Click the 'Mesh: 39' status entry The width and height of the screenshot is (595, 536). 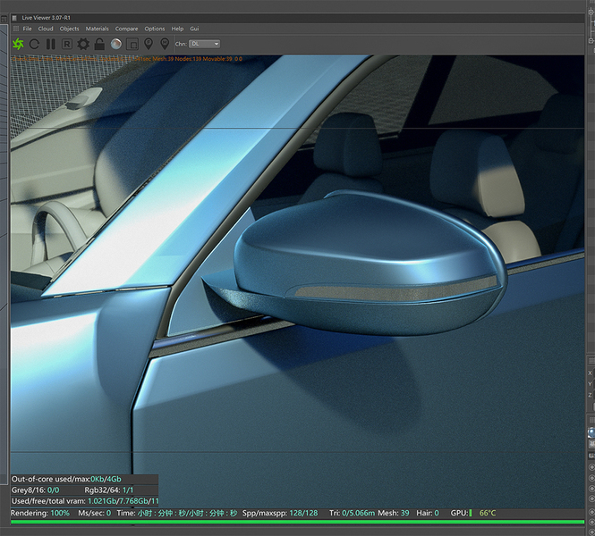[394, 513]
